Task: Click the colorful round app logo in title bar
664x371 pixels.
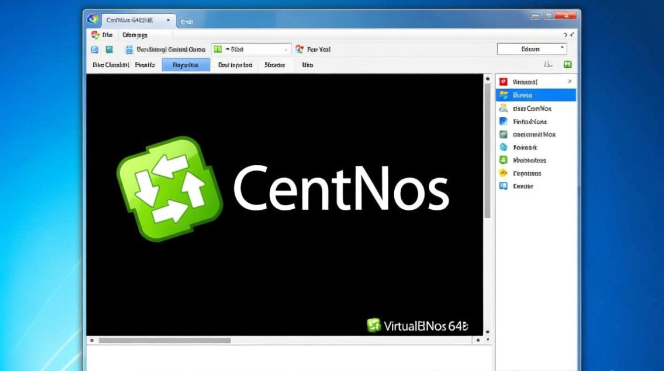Action: (x=92, y=20)
